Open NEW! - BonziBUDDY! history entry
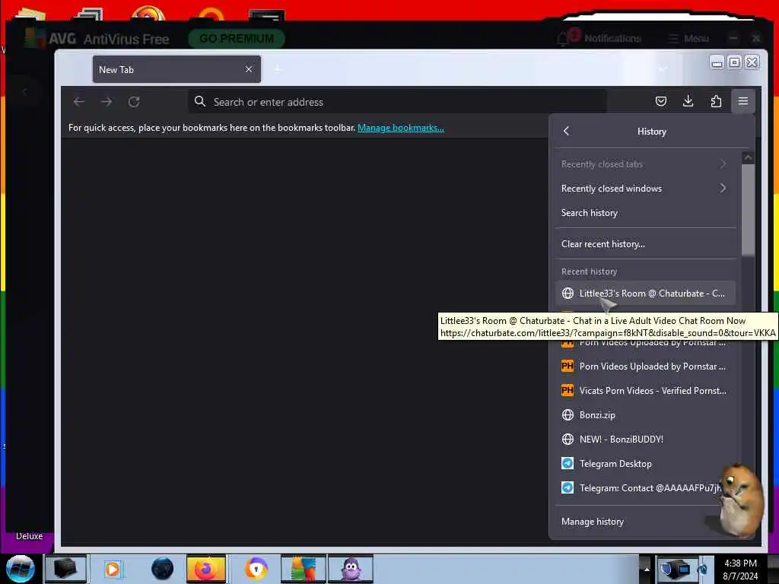Image resolution: width=779 pixels, height=584 pixels. click(x=645, y=439)
